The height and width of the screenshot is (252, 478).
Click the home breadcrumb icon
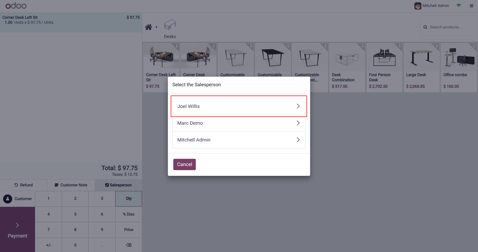148,27
